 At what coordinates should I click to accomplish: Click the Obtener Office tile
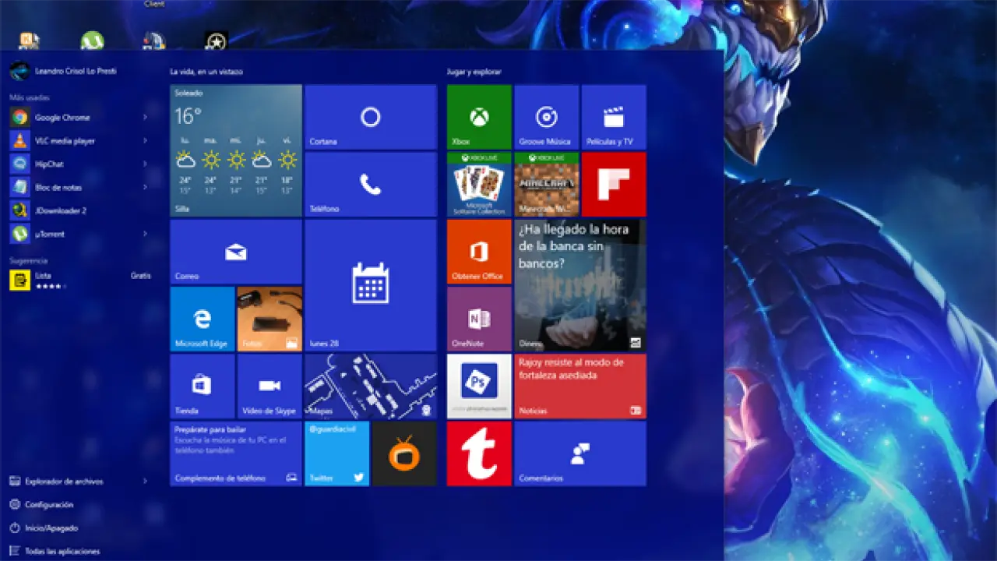coord(479,252)
